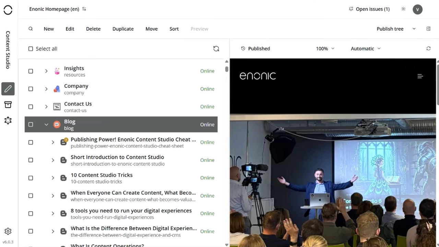The width and height of the screenshot is (439, 247).
Task: Expand the Publishing Power article node
Action: pos(53,142)
